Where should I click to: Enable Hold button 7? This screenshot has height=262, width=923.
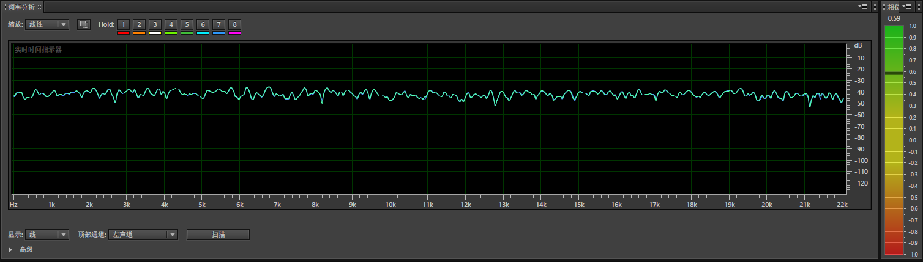pyautogui.click(x=219, y=24)
